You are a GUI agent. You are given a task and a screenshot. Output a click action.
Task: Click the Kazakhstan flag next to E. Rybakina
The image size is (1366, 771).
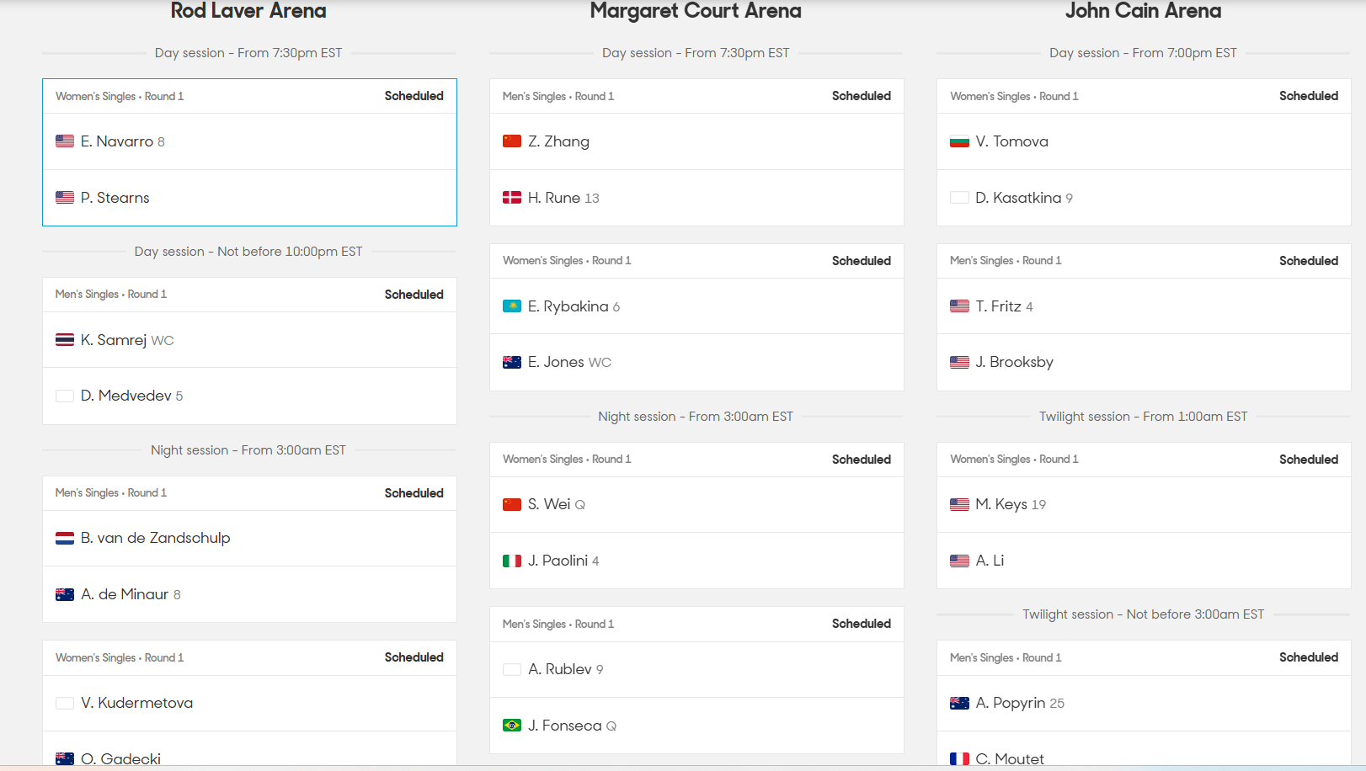tap(512, 306)
